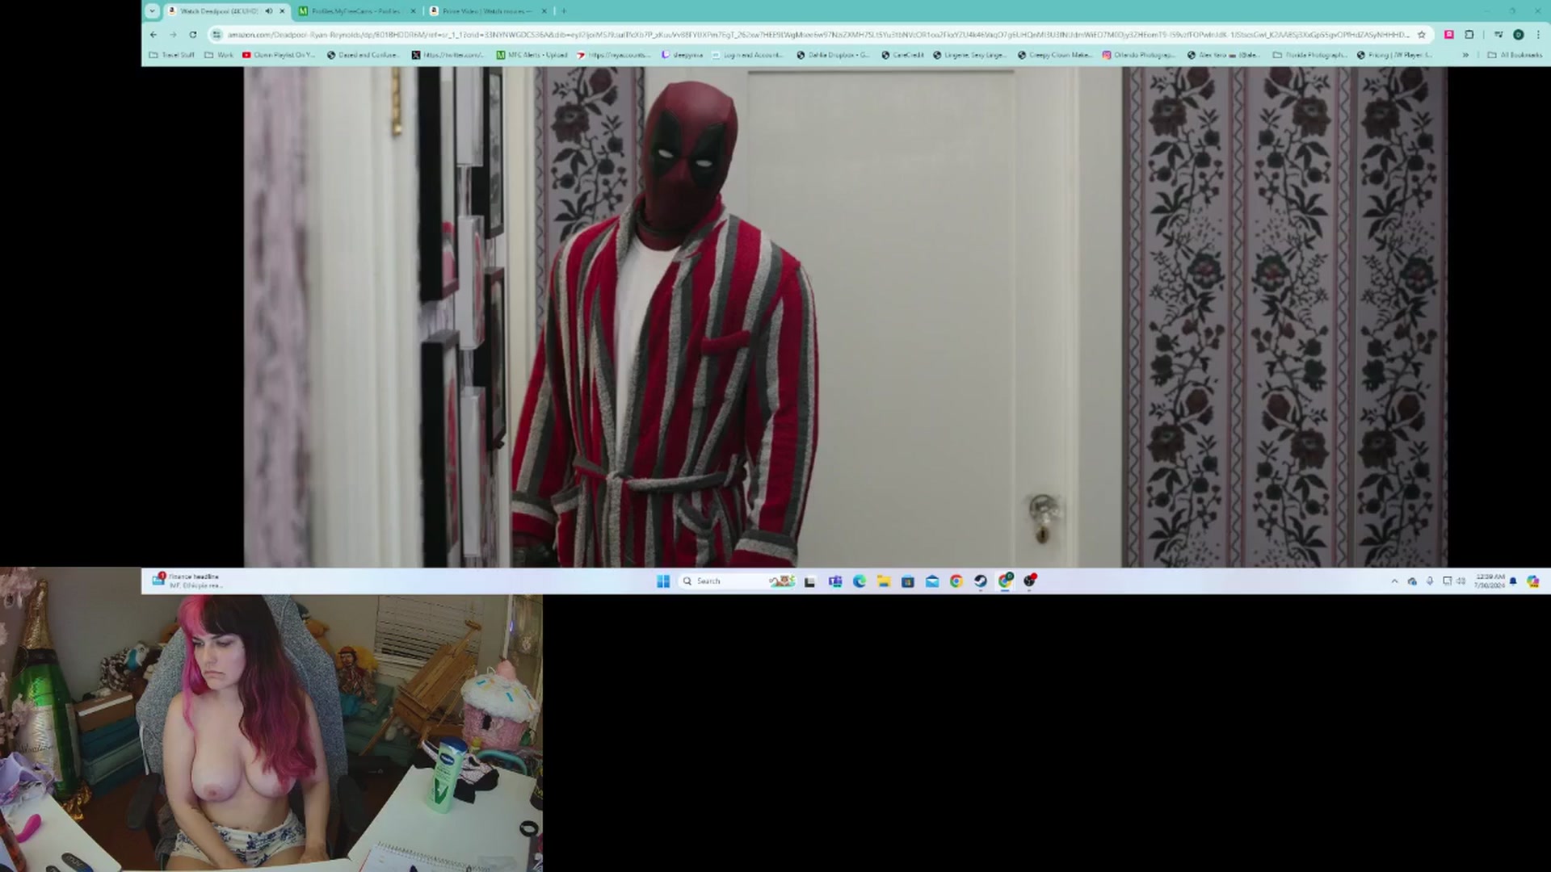Viewport: 1551px width, 872px height.
Task: Open the Orlando Photograp Instagram bookmark
Action: 1139,55
